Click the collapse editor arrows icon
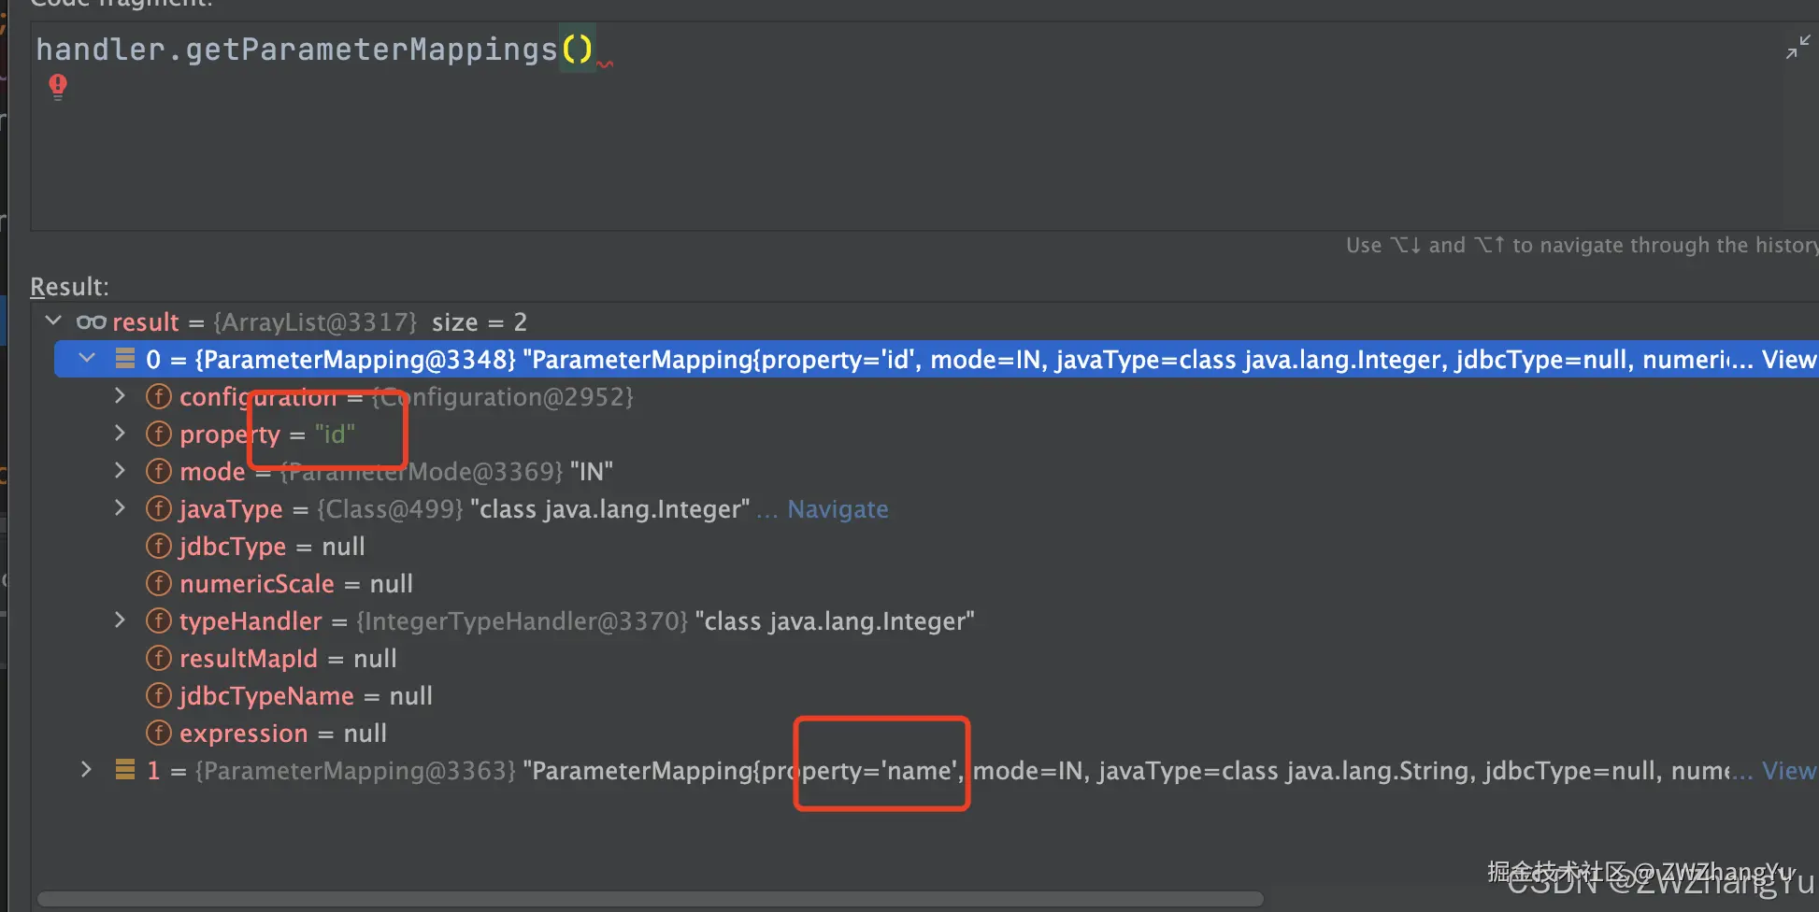 [1798, 47]
